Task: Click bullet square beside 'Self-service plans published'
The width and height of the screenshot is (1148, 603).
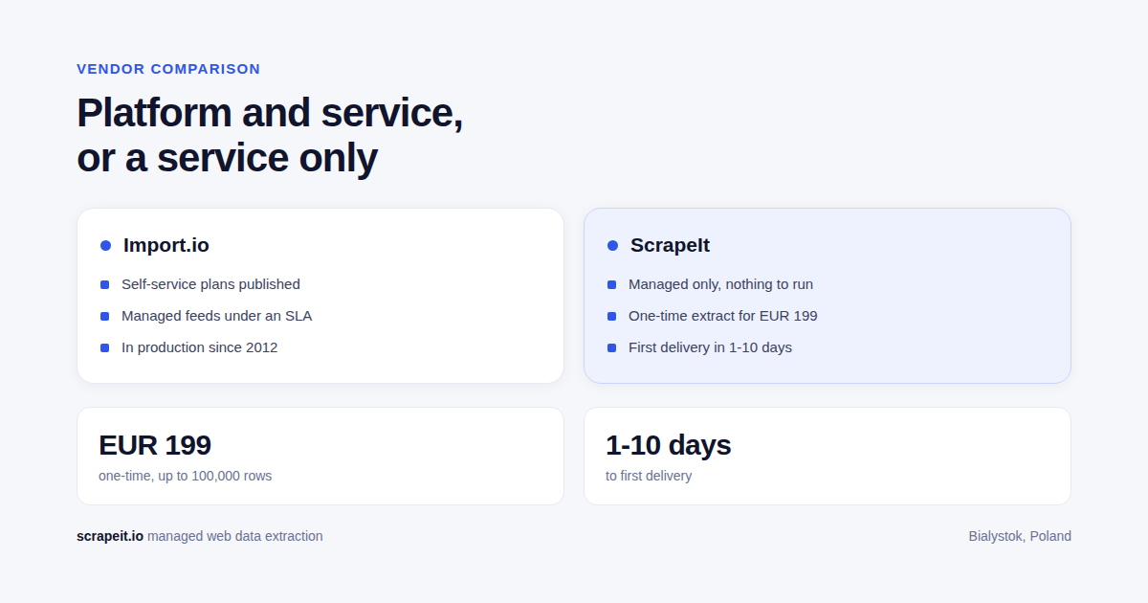Action: tap(104, 284)
